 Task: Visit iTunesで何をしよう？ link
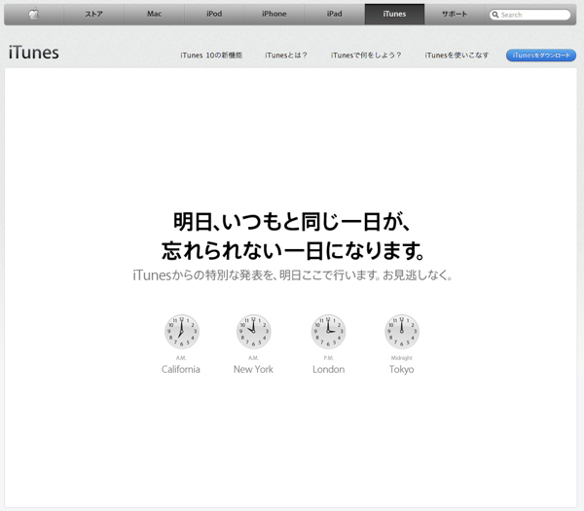tap(366, 55)
